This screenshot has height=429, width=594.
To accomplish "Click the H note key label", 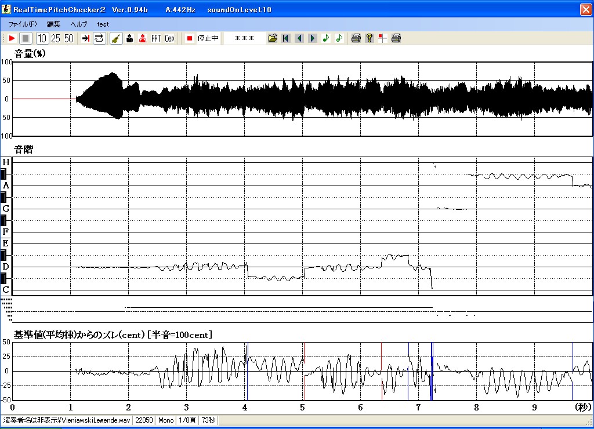I will coord(6,162).
